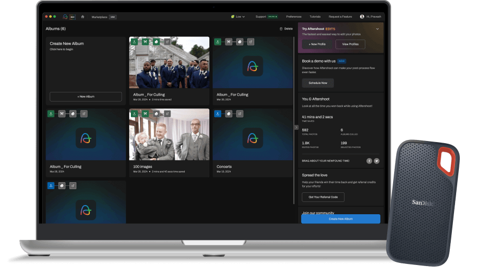Open the Low performance mode dropdown
This screenshot has height=273, width=493.
(240, 17)
